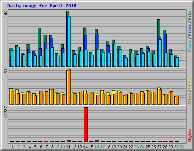Click green day label '31' on the x-axis
The image size is (194, 151).
tap(182, 147)
